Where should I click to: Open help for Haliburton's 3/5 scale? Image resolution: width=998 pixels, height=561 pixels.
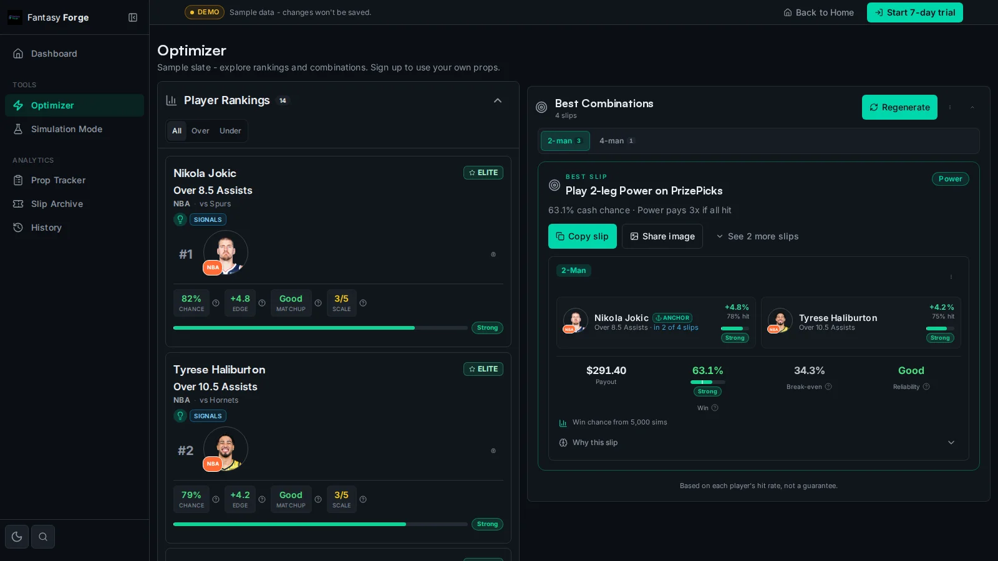pyautogui.click(x=363, y=499)
